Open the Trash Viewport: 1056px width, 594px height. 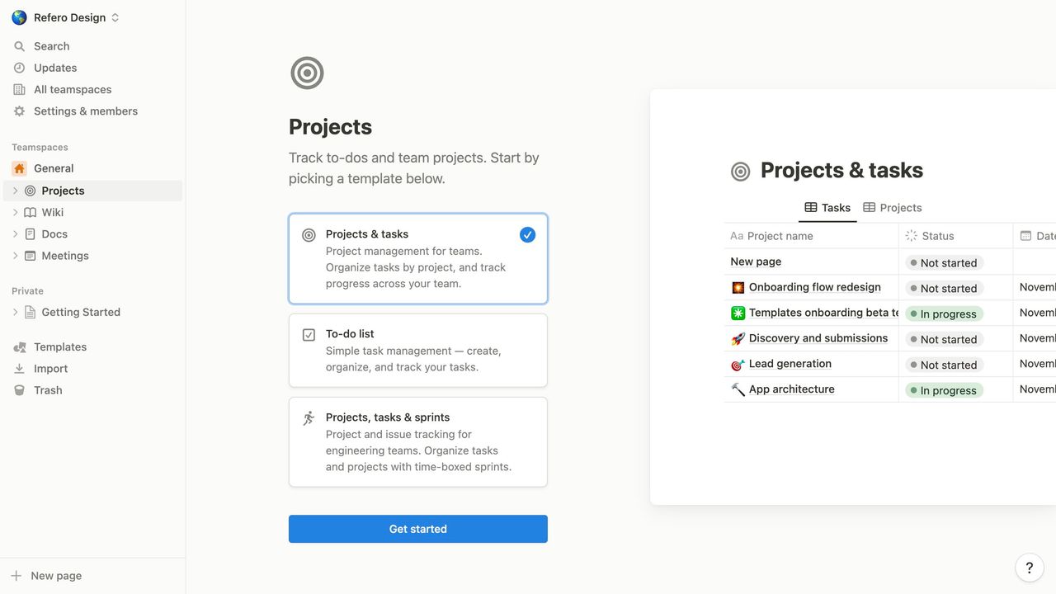point(48,389)
